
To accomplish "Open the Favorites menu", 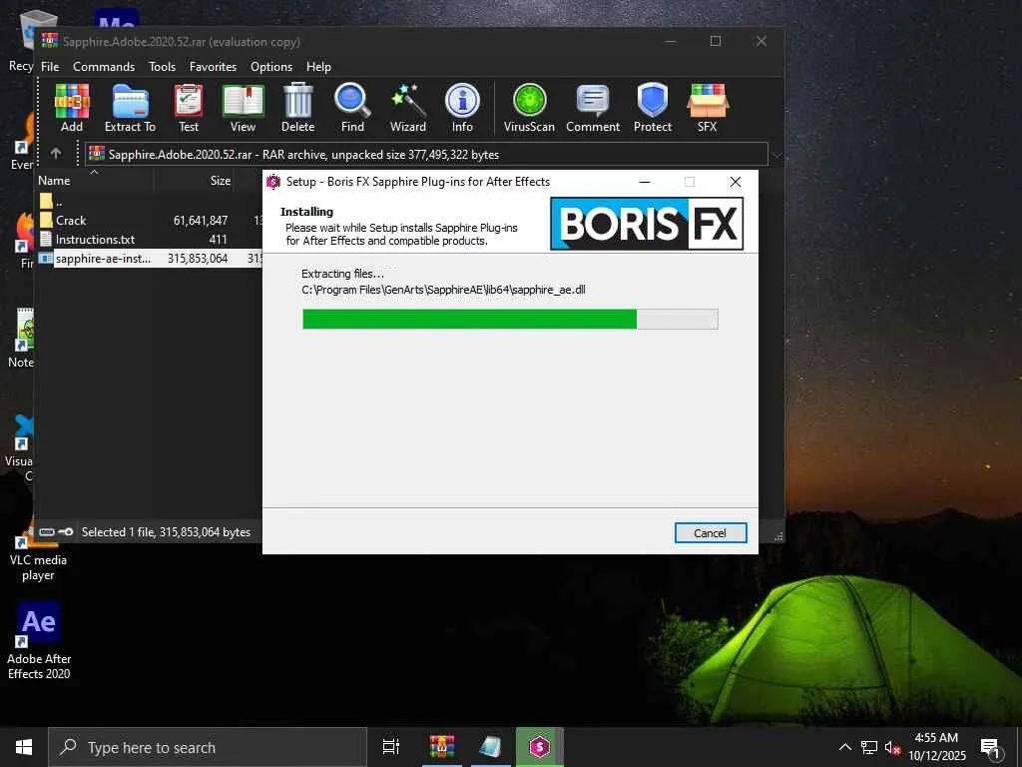I will click(213, 67).
